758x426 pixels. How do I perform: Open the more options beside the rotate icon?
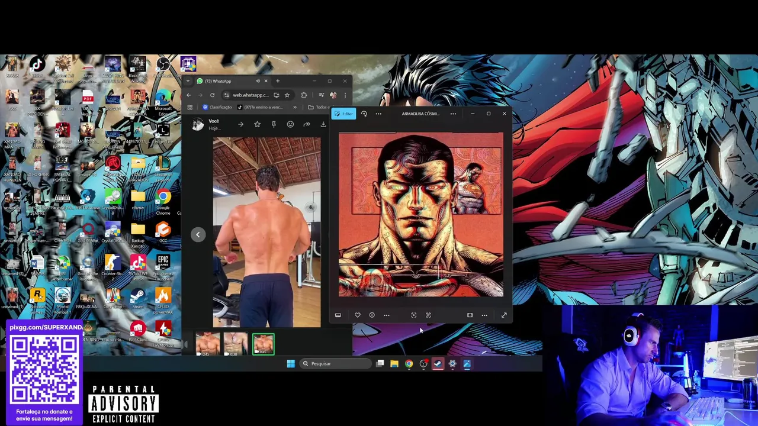click(x=378, y=114)
